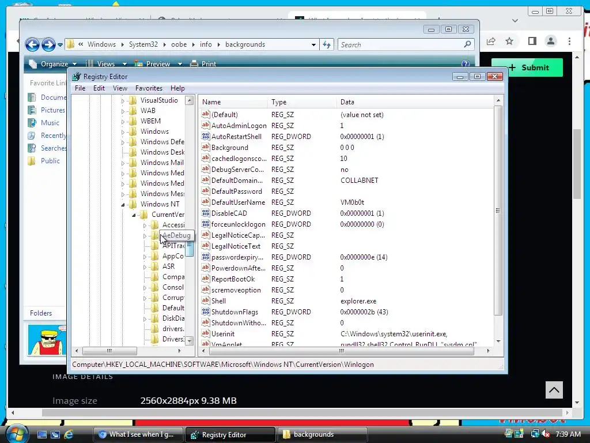Open the Explorer address bar dropdown arrow
Image resolution: width=590 pixels, height=443 pixels.
(313, 44)
